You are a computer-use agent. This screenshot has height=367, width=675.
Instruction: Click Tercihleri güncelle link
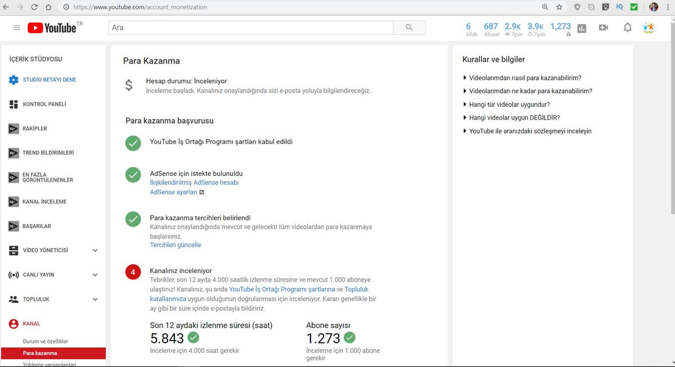[x=175, y=245]
